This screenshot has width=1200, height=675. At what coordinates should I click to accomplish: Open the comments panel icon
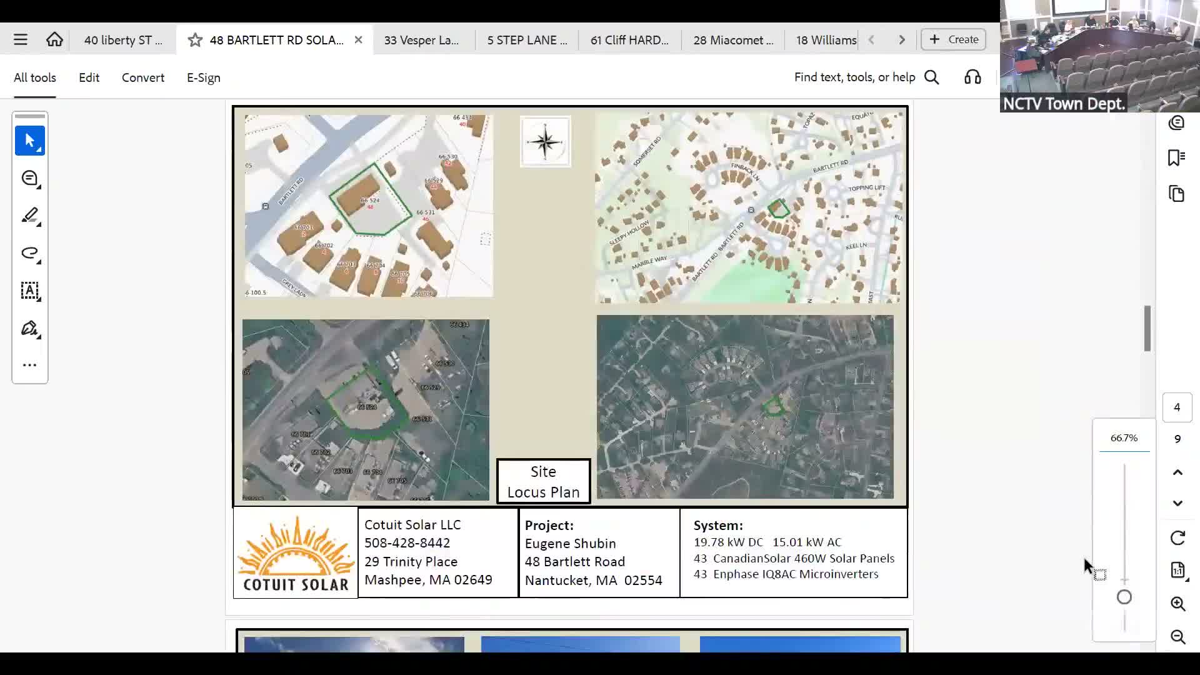1177,122
